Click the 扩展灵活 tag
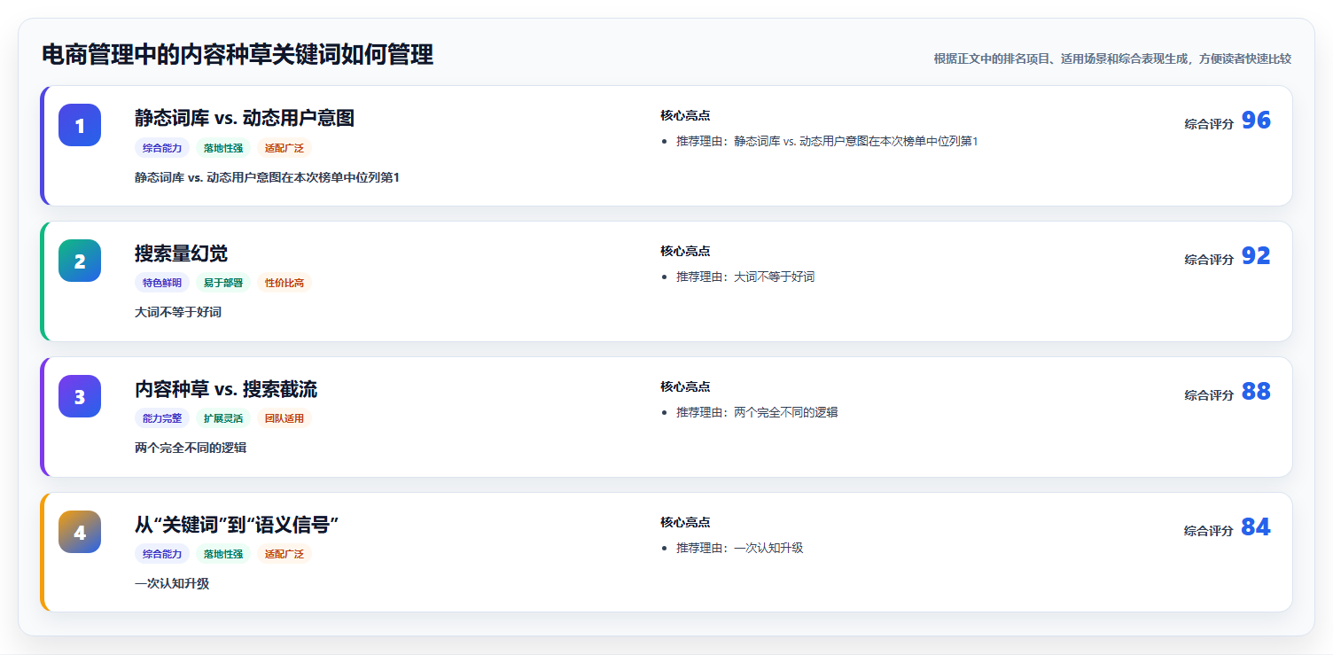 tap(223, 419)
